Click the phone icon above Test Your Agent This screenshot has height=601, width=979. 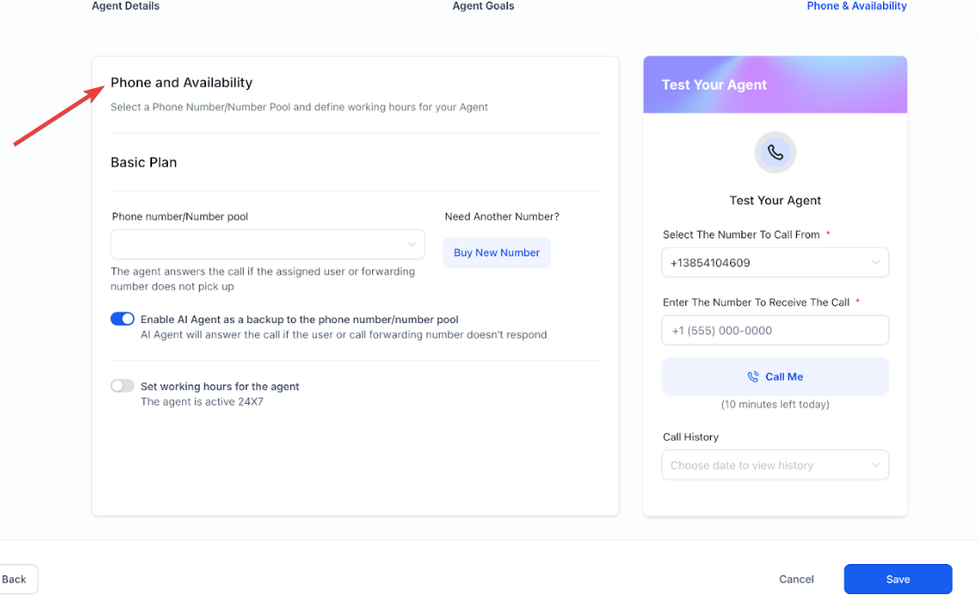(775, 152)
